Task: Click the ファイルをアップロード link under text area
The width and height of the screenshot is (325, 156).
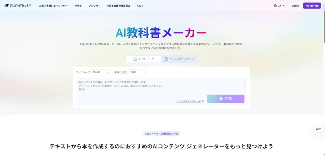Action: 189,101
